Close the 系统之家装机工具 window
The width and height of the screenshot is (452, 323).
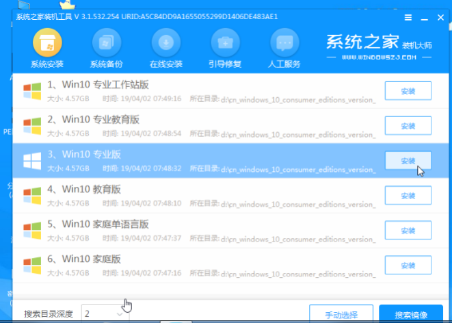point(440,18)
